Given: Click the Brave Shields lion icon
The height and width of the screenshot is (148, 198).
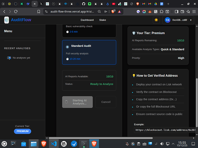Looking at the screenshot, I should click(x=113, y=12).
